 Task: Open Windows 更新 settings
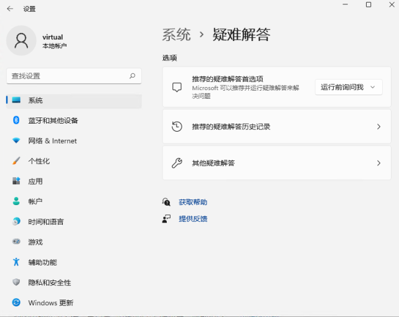point(74,303)
